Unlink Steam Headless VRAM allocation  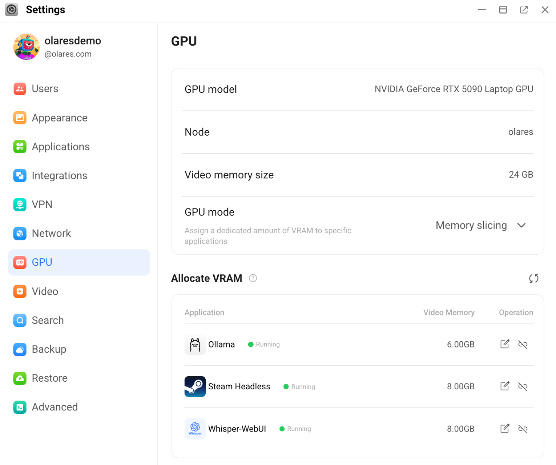click(x=523, y=386)
